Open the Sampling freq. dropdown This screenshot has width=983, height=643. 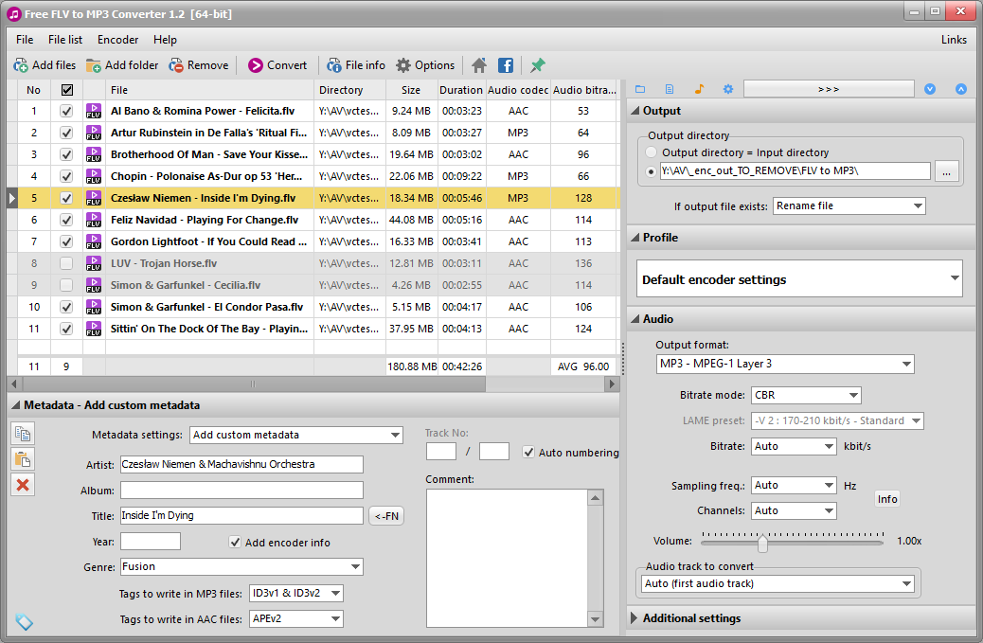tap(794, 485)
